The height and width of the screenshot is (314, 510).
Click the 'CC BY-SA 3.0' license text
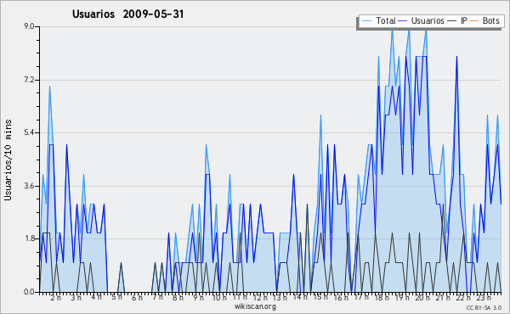(x=484, y=307)
